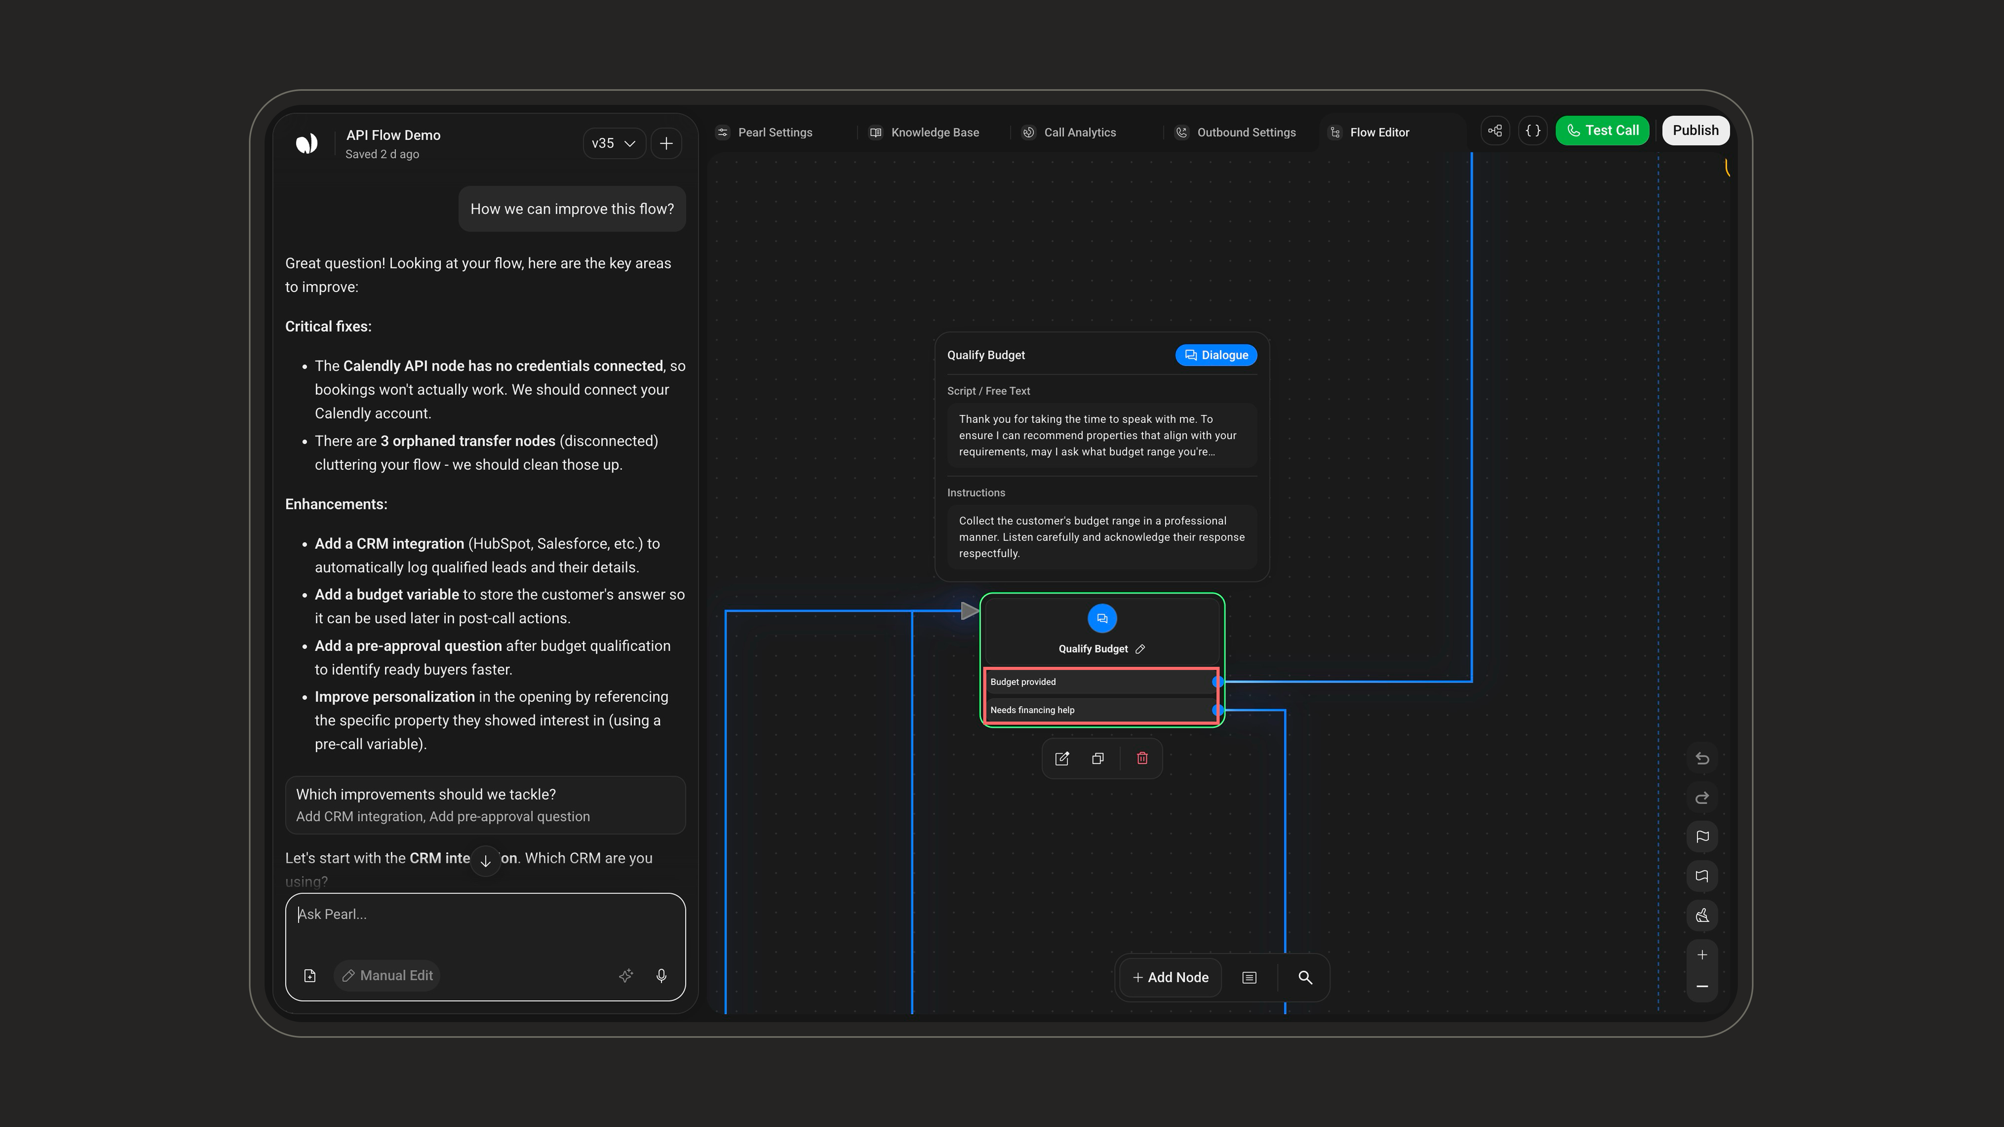
Task: Click the curly braces variables icon
Action: point(1534,131)
